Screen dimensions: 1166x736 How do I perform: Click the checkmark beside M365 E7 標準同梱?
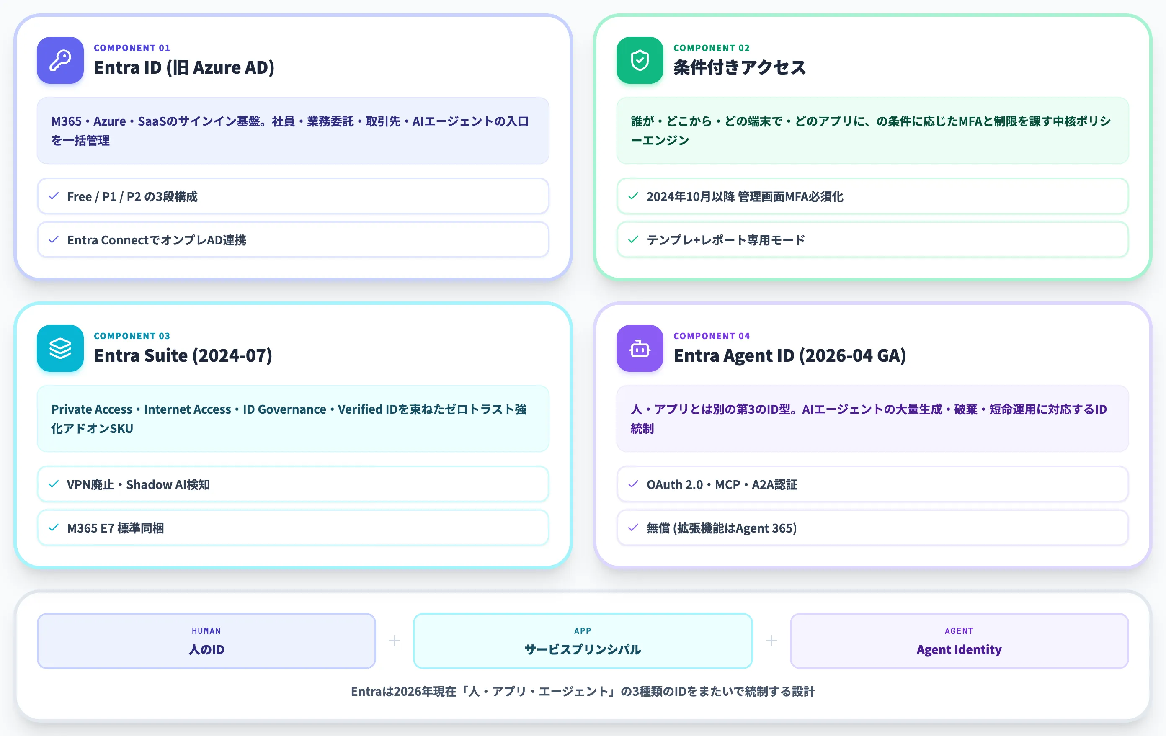[x=54, y=528]
